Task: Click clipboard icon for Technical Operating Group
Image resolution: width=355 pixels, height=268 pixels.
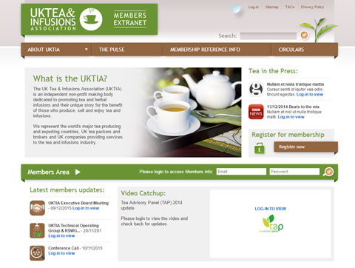Action: (x=37, y=230)
